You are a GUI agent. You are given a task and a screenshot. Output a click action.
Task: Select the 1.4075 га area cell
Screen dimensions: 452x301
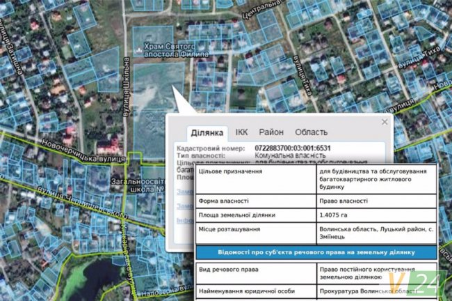pos(338,214)
